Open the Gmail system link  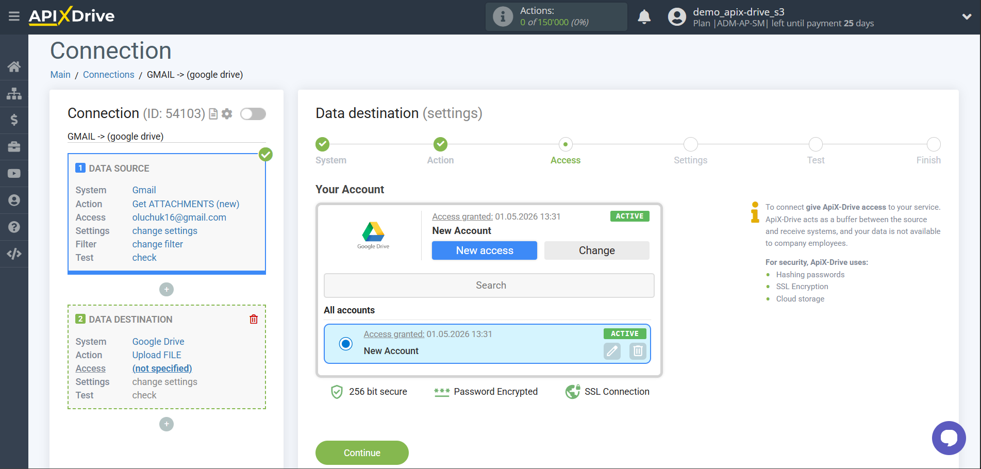point(144,190)
